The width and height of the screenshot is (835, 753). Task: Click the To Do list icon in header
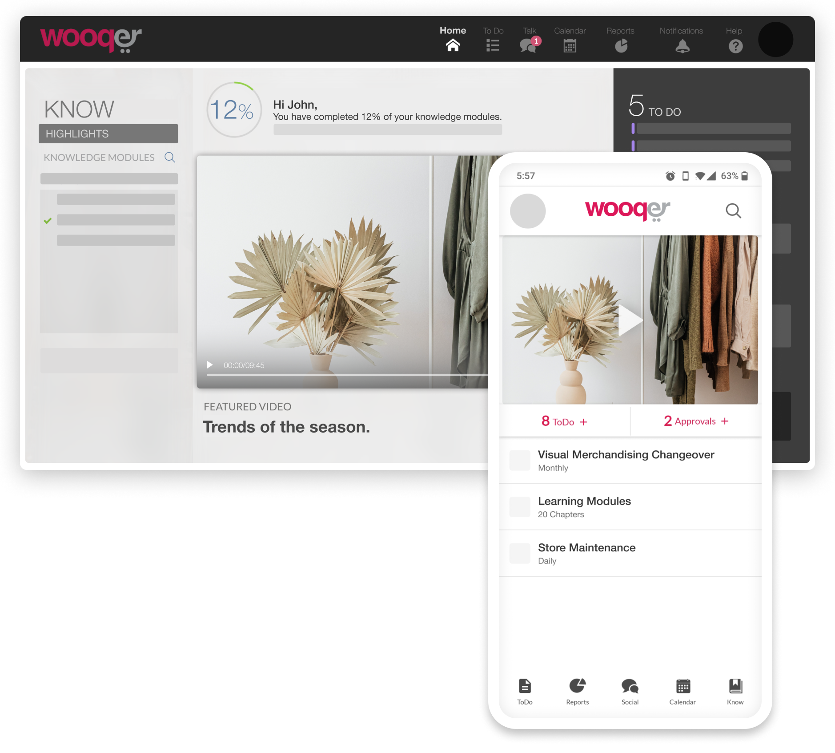(493, 45)
